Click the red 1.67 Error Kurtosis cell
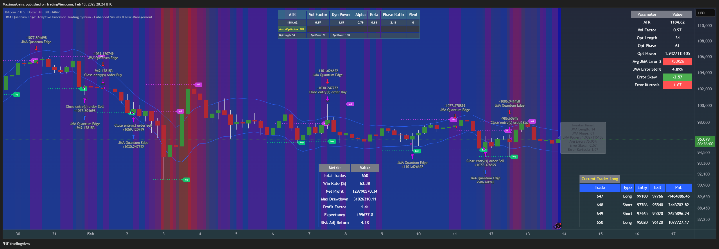Image resolution: width=719 pixels, height=249 pixels. [x=677, y=85]
